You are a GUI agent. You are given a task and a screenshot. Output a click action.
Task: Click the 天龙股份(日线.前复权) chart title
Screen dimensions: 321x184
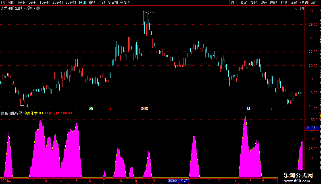coord(18,8)
